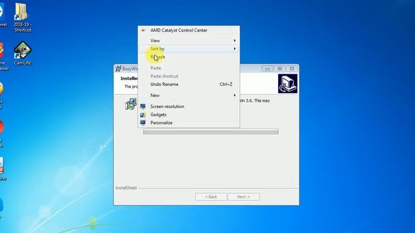Click the InstallShield label
The height and width of the screenshot is (233, 415).
[126, 188]
